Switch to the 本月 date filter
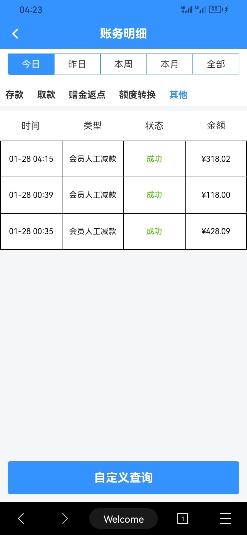The image size is (247, 535). click(x=169, y=64)
